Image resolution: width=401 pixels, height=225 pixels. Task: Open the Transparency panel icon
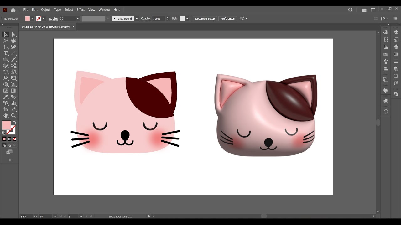tap(396, 69)
